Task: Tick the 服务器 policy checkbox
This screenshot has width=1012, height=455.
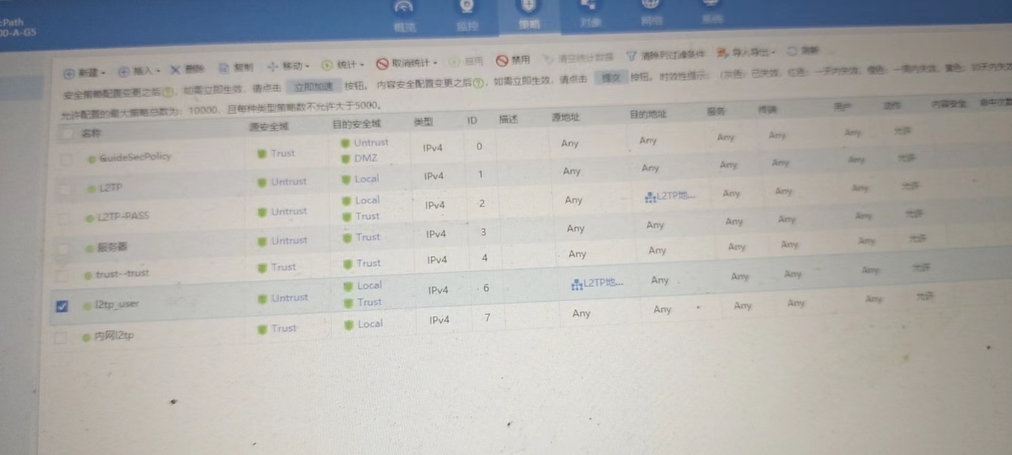Action: click(x=63, y=249)
